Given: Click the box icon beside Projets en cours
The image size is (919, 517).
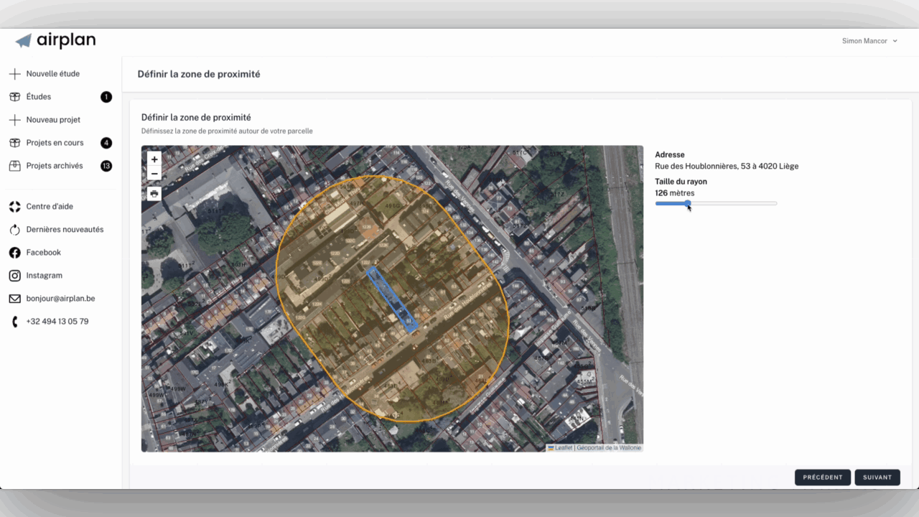Looking at the screenshot, I should [x=14, y=143].
